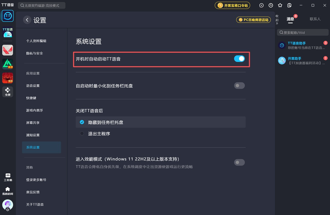This screenshot has width=330, height=215.
Task: Switch to the 联系人 tab
Action: [315, 19]
